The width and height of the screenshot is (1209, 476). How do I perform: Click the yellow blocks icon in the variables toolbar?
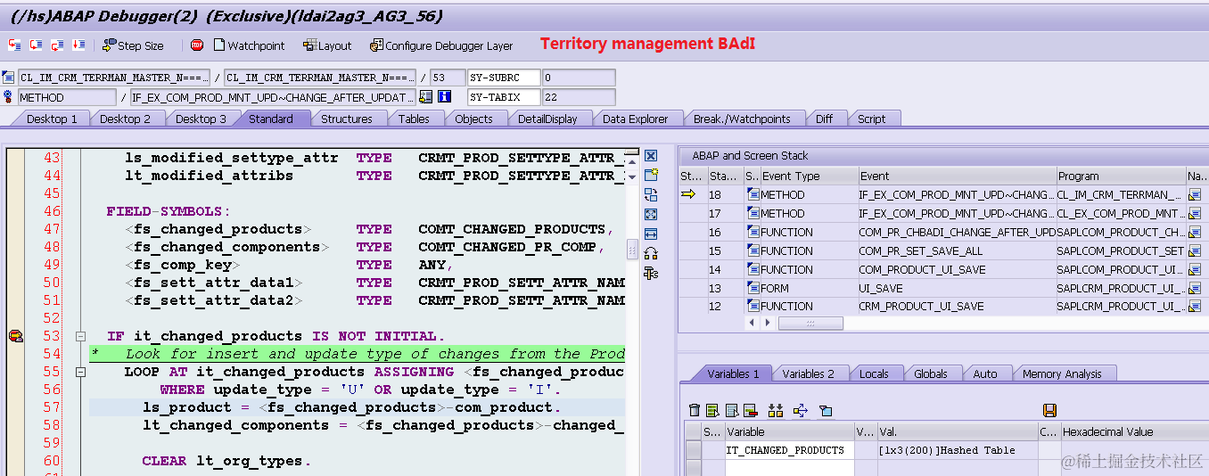(x=776, y=410)
